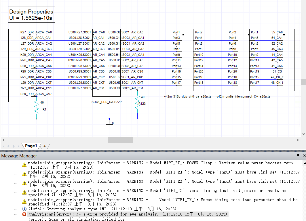
Task: Select the info message Starting analysis type AMI
Action: (x=102, y=209)
